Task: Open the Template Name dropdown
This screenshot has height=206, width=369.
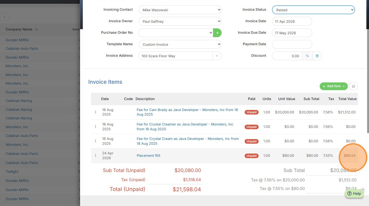Action: point(180,44)
